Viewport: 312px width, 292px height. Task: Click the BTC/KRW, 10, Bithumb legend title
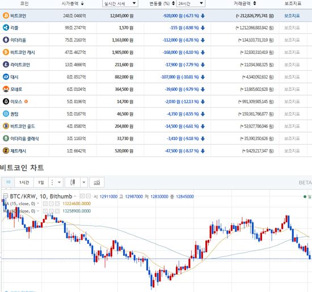[41, 196]
